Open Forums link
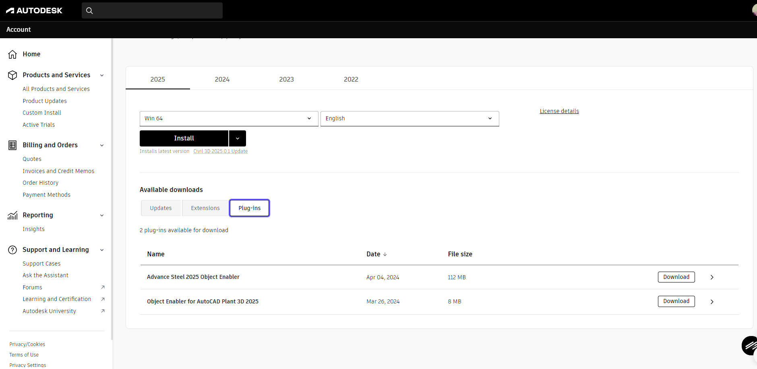 (x=32, y=287)
